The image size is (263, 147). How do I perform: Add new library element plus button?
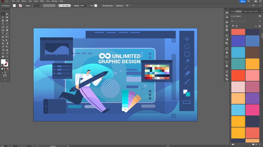[x=256, y=144]
